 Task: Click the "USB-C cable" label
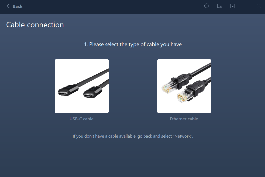click(x=81, y=119)
